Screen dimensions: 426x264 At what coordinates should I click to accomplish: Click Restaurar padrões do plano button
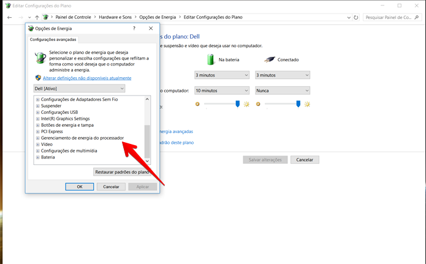122,172
